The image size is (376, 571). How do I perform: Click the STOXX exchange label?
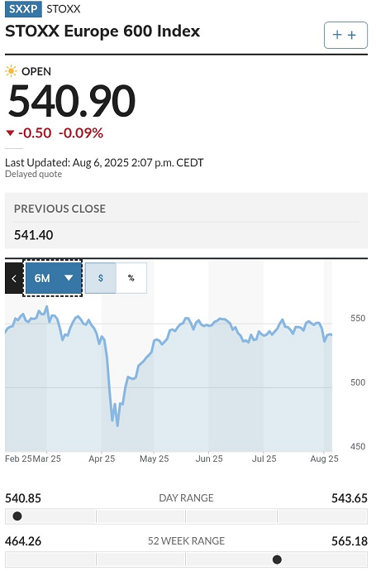[x=64, y=9]
